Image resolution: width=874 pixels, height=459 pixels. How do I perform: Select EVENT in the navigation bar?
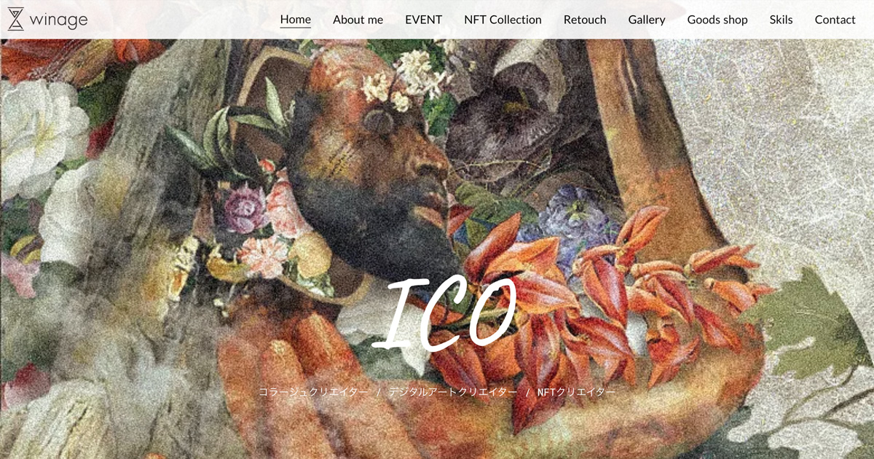pos(424,20)
